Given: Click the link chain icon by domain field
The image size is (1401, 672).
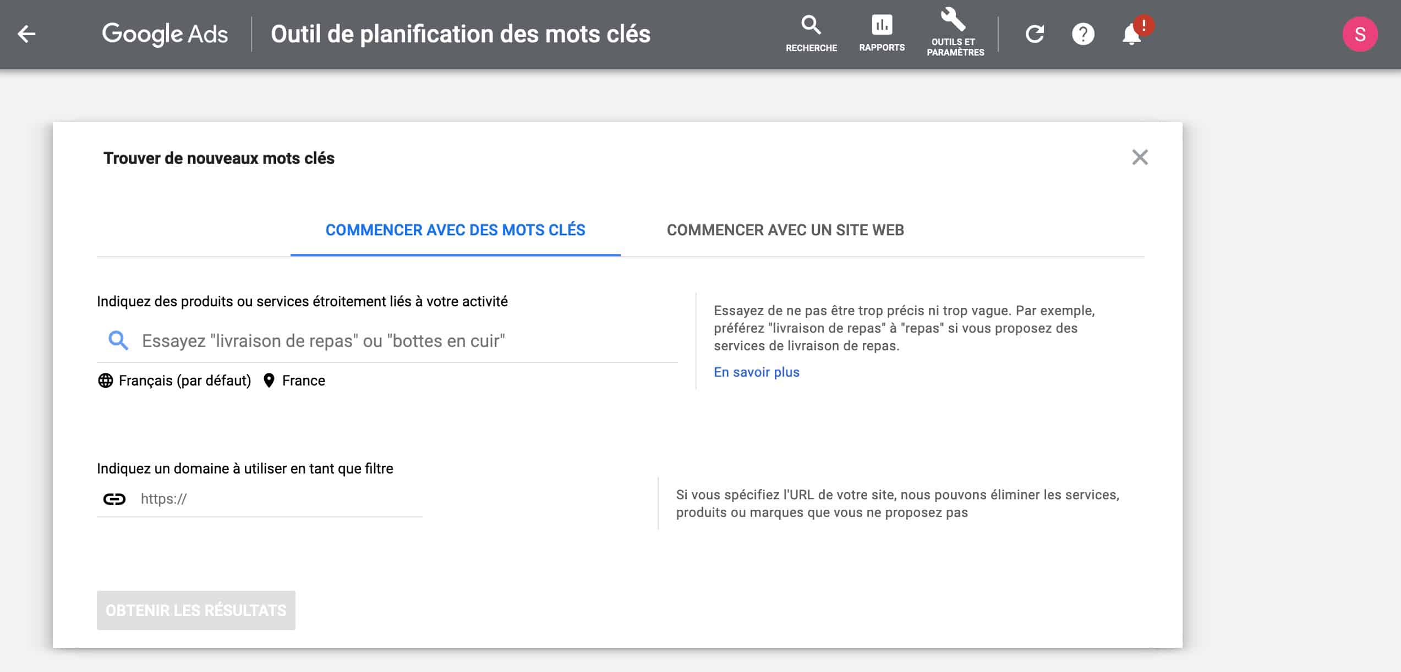Looking at the screenshot, I should coord(114,499).
